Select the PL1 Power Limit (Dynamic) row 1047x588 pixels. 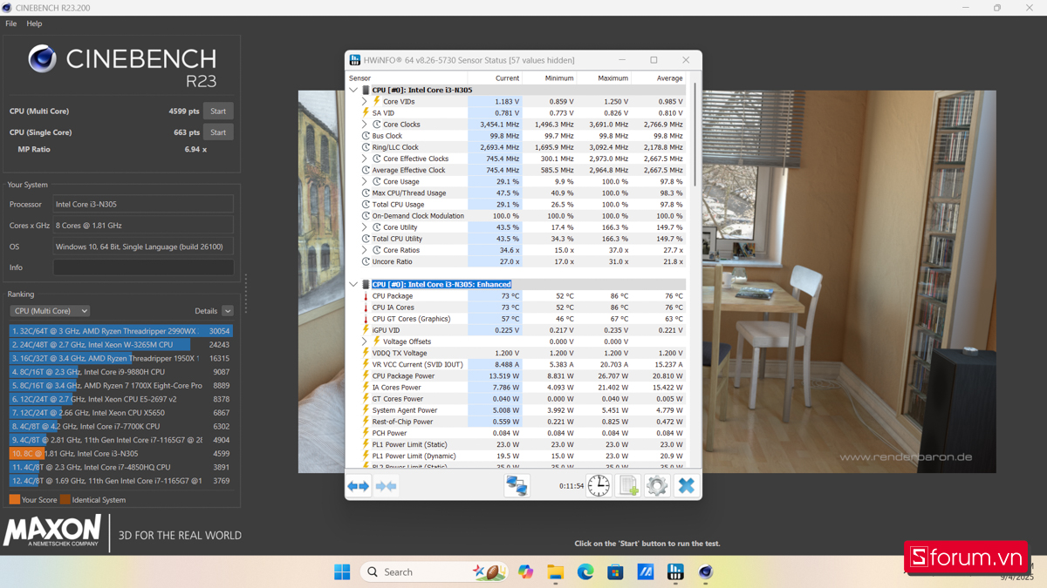(x=517, y=456)
